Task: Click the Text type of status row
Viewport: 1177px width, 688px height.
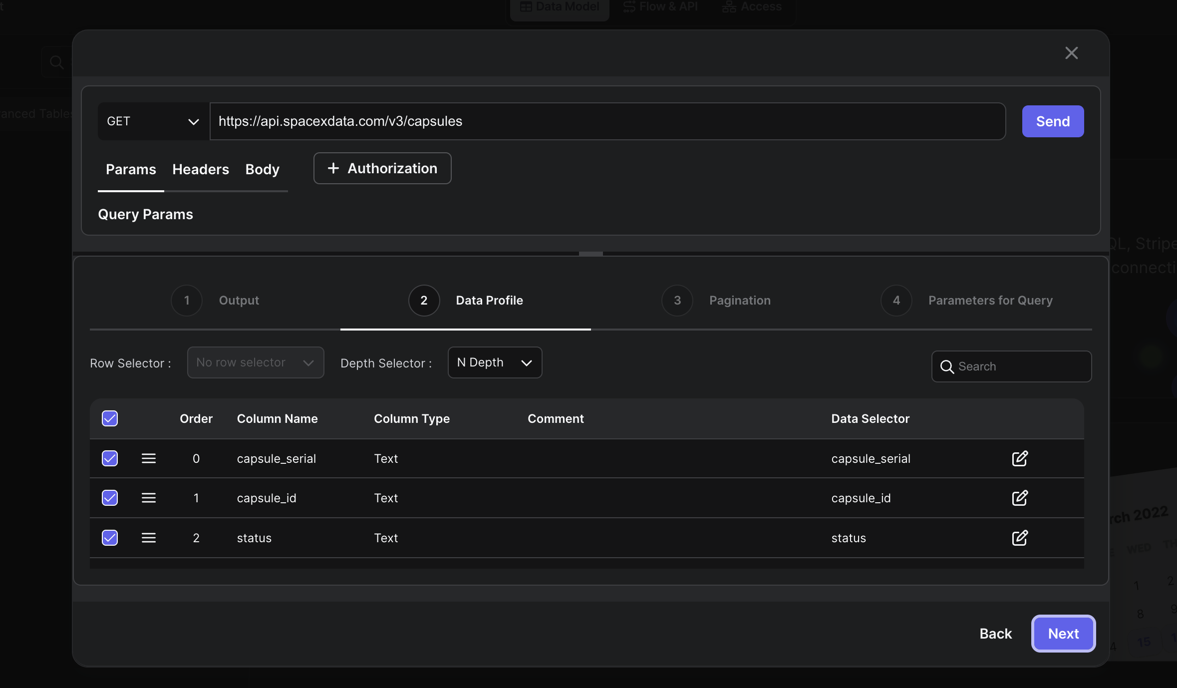Action: pyautogui.click(x=386, y=538)
